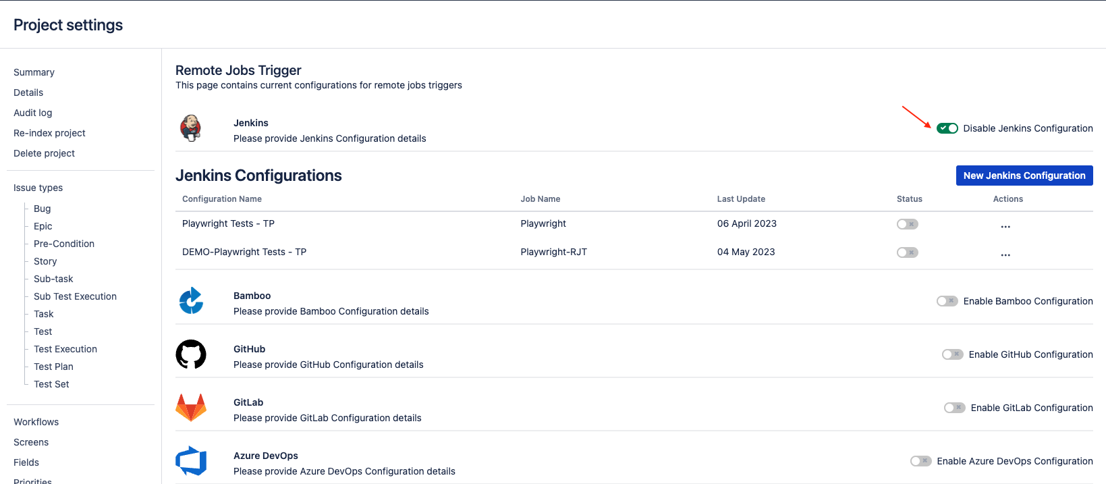
Task: Click the 06 April 2023 date cell
Action: (x=746, y=223)
